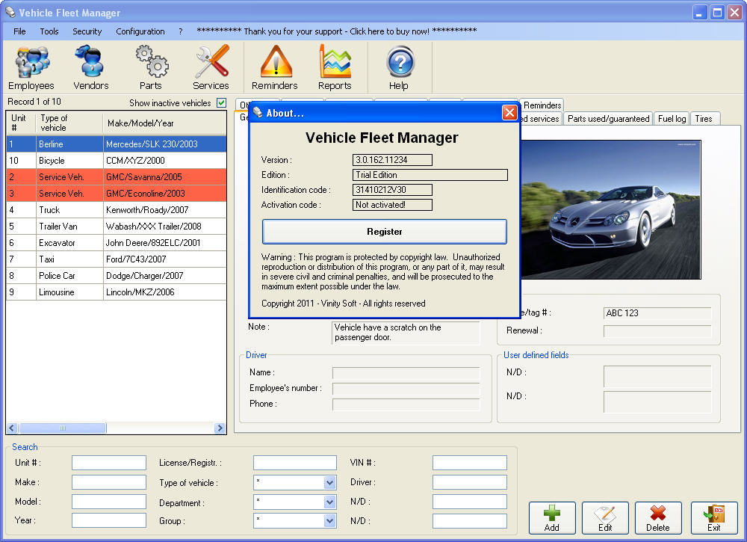Open the Type of vehicle dropdown
The image size is (747, 542).
pyautogui.click(x=329, y=482)
